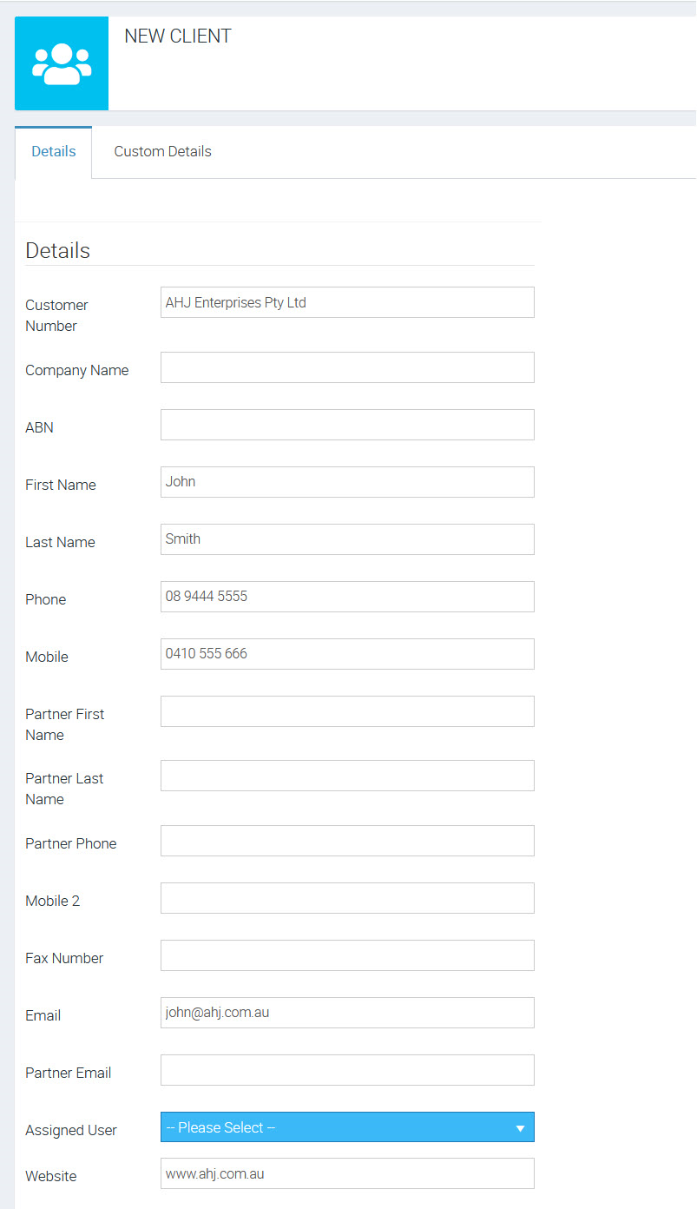Select the Details tab

[x=54, y=151]
